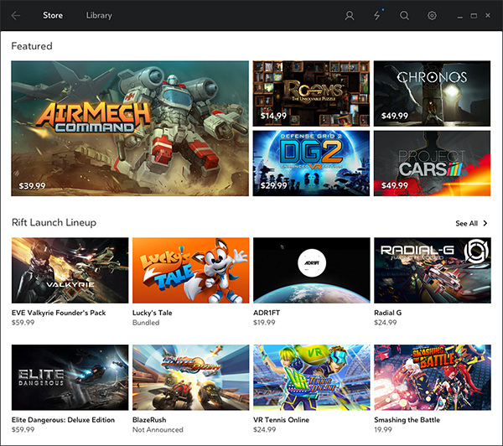This screenshot has width=503, height=446.
Task: Switch to the Store tab
Action: coord(53,15)
